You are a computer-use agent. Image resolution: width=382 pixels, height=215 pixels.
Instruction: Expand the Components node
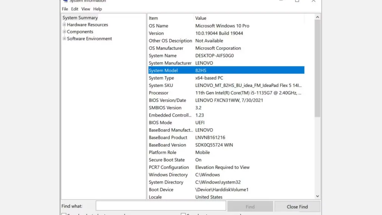tap(64, 31)
